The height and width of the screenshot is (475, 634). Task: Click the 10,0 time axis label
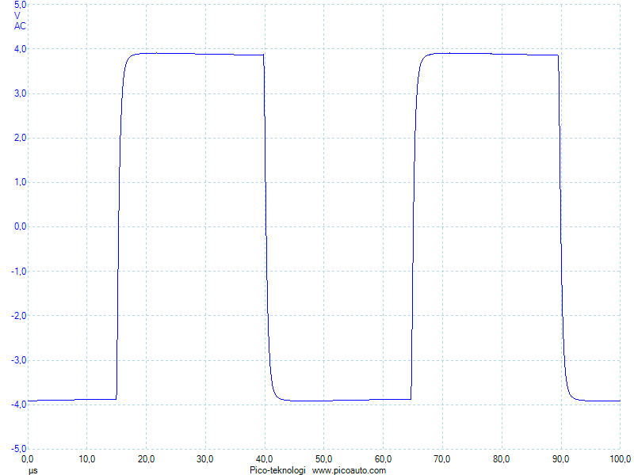pos(86,459)
